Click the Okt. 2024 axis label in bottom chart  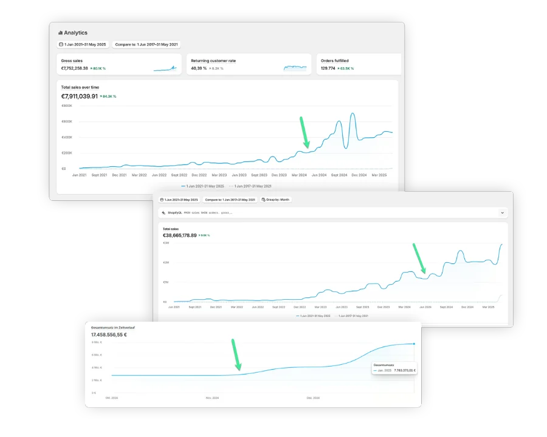click(112, 398)
